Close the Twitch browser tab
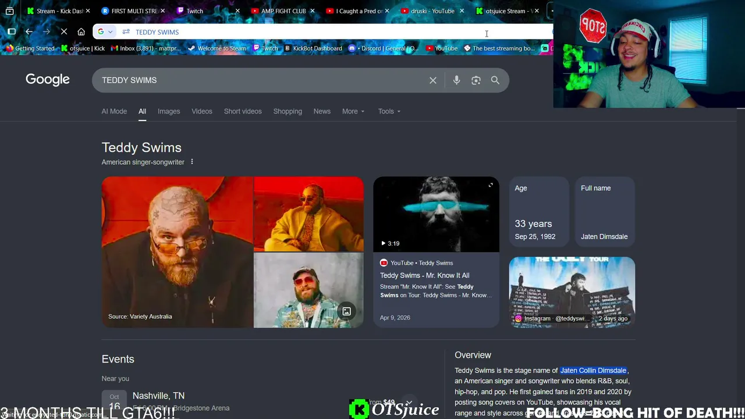 tap(237, 11)
